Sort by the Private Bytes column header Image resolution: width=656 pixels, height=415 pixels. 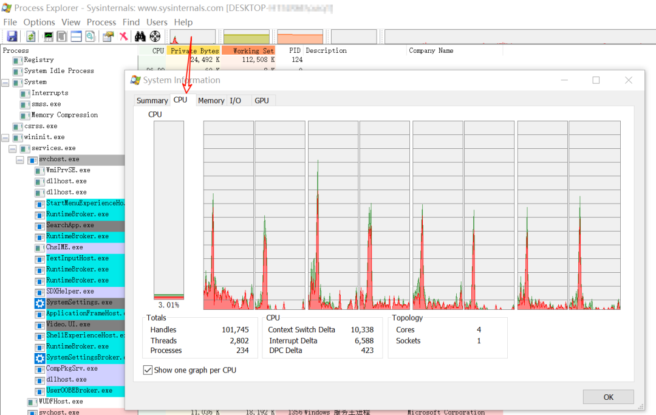pos(193,50)
